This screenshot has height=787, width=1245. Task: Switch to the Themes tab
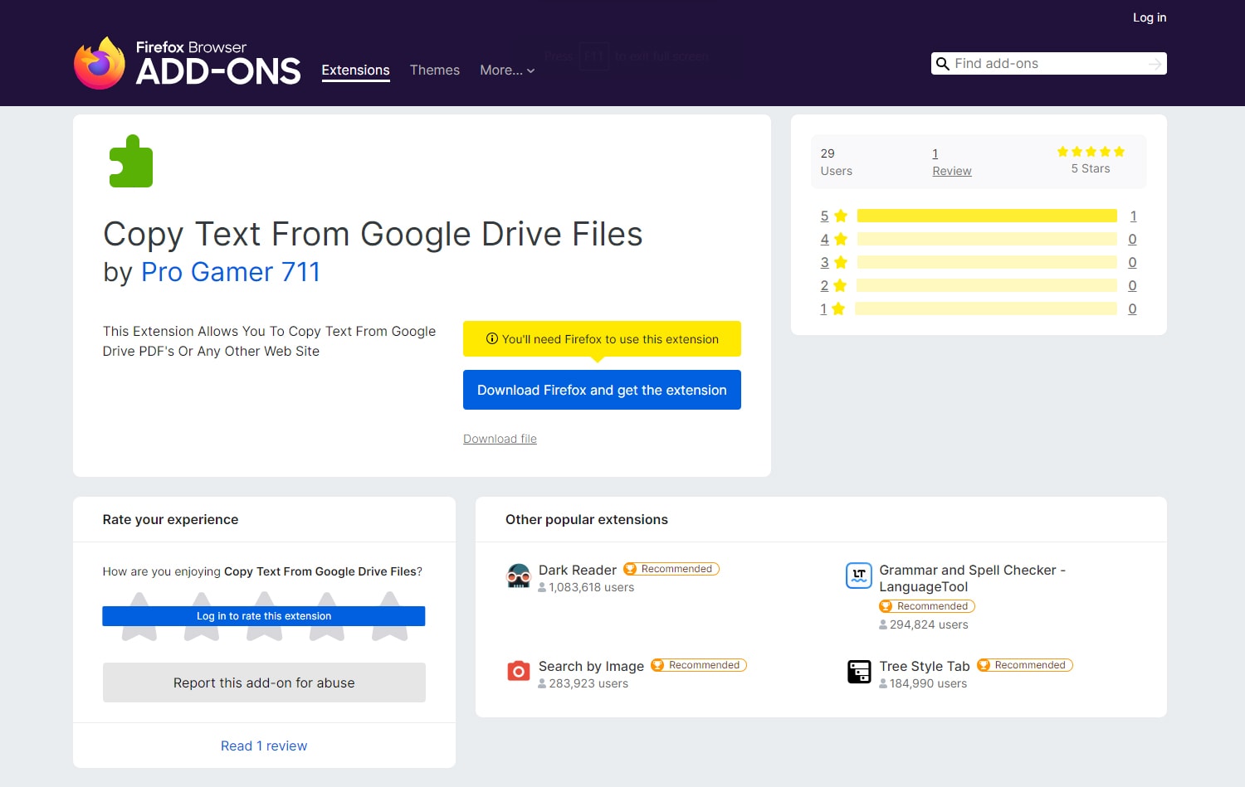click(435, 70)
